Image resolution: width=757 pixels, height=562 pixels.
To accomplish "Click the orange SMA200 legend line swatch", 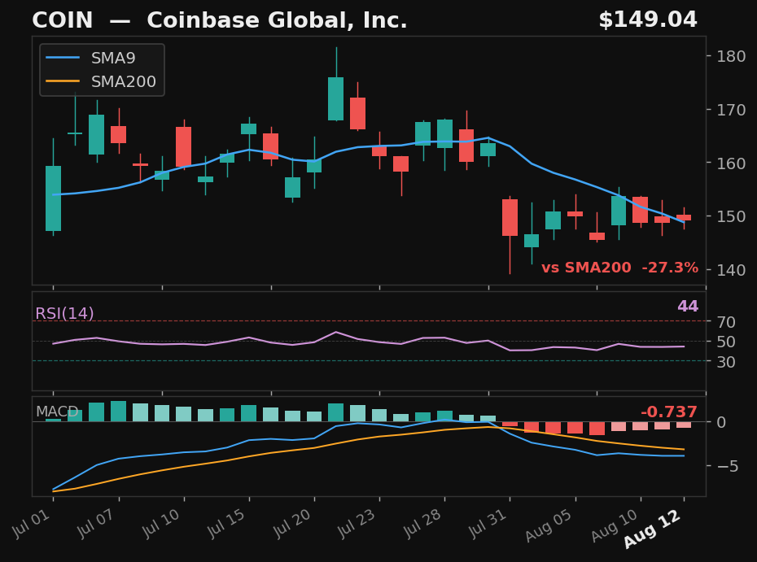I will tap(63, 81).
